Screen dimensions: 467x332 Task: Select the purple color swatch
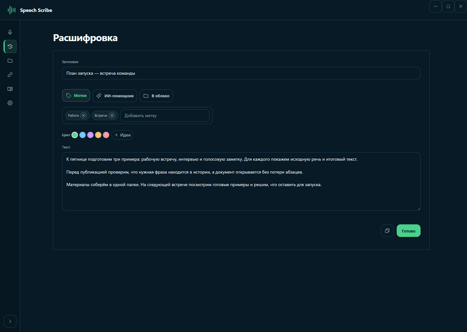pos(90,135)
